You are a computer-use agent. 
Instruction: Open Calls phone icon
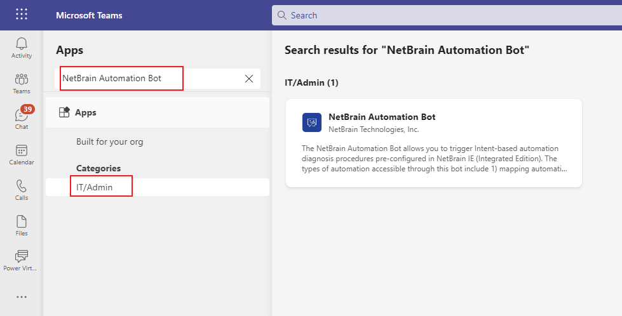[22, 190]
